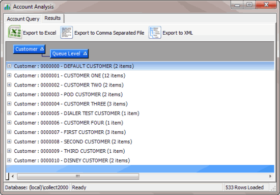
Task: Click the Queue Level grouping button
Action: click(x=69, y=53)
